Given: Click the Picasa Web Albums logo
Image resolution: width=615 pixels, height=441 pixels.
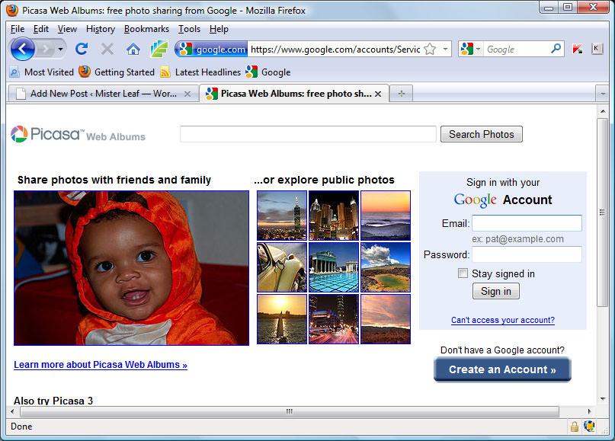Looking at the screenshot, I should coord(78,135).
